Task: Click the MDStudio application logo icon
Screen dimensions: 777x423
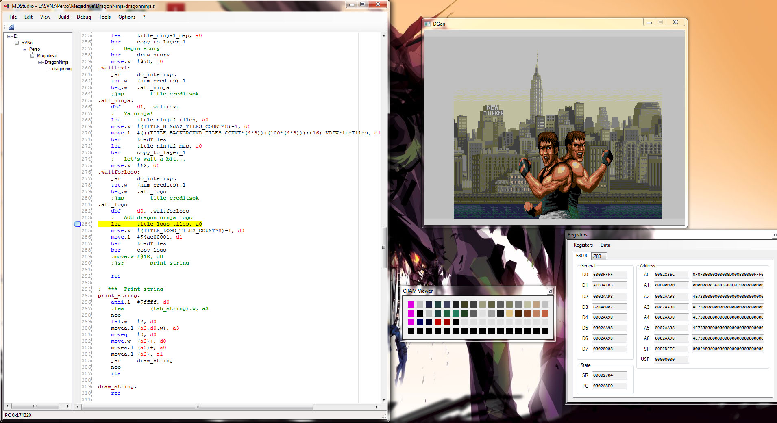Action: (x=7, y=6)
